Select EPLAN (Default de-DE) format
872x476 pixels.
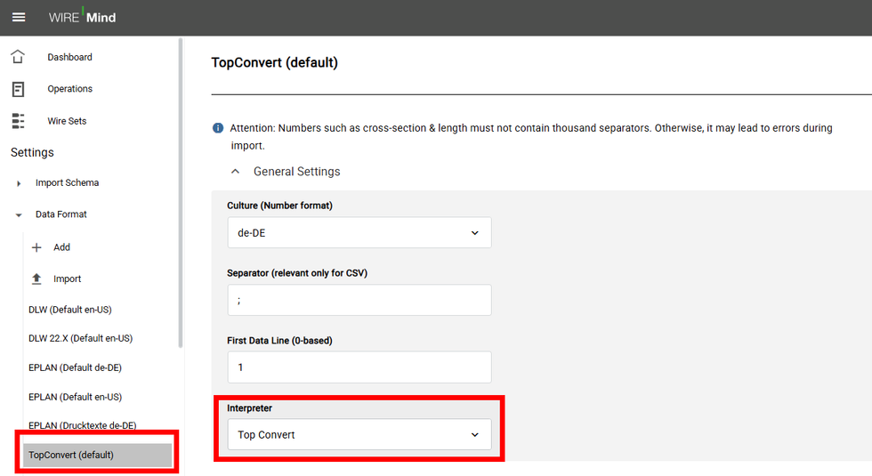click(x=75, y=367)
